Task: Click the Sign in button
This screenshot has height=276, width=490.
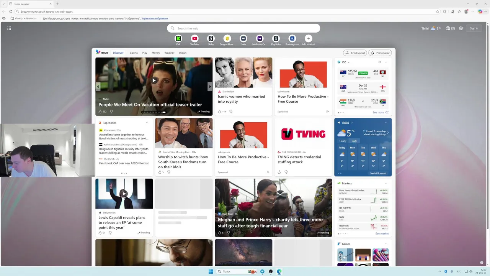Action: pyautogui.click(x=474, y=28)
